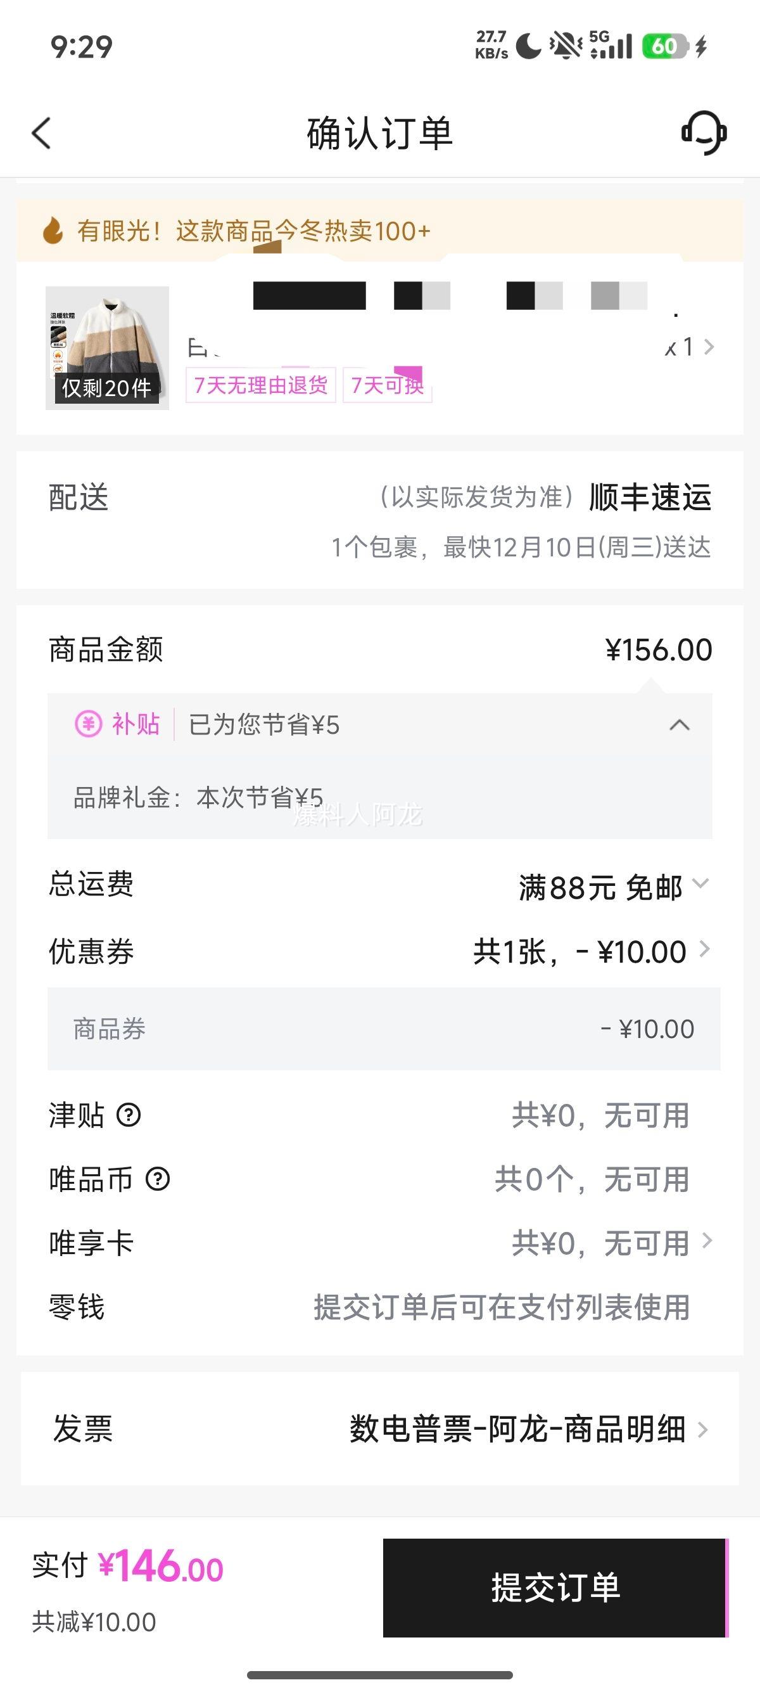The width and height of the screenshot is (760, 1692).
Task: Tap the battery indicator in status bar
Action: 665,46
